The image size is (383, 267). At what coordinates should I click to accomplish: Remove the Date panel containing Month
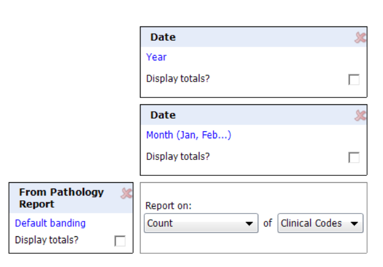pyautogui.click(x=360, y=115)
